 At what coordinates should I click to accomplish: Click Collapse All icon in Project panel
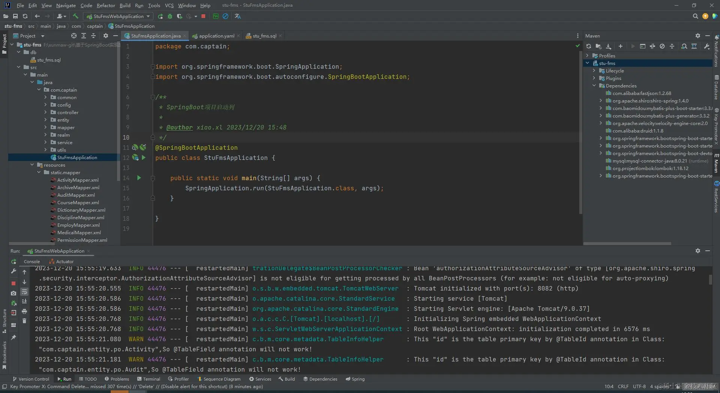93,36
